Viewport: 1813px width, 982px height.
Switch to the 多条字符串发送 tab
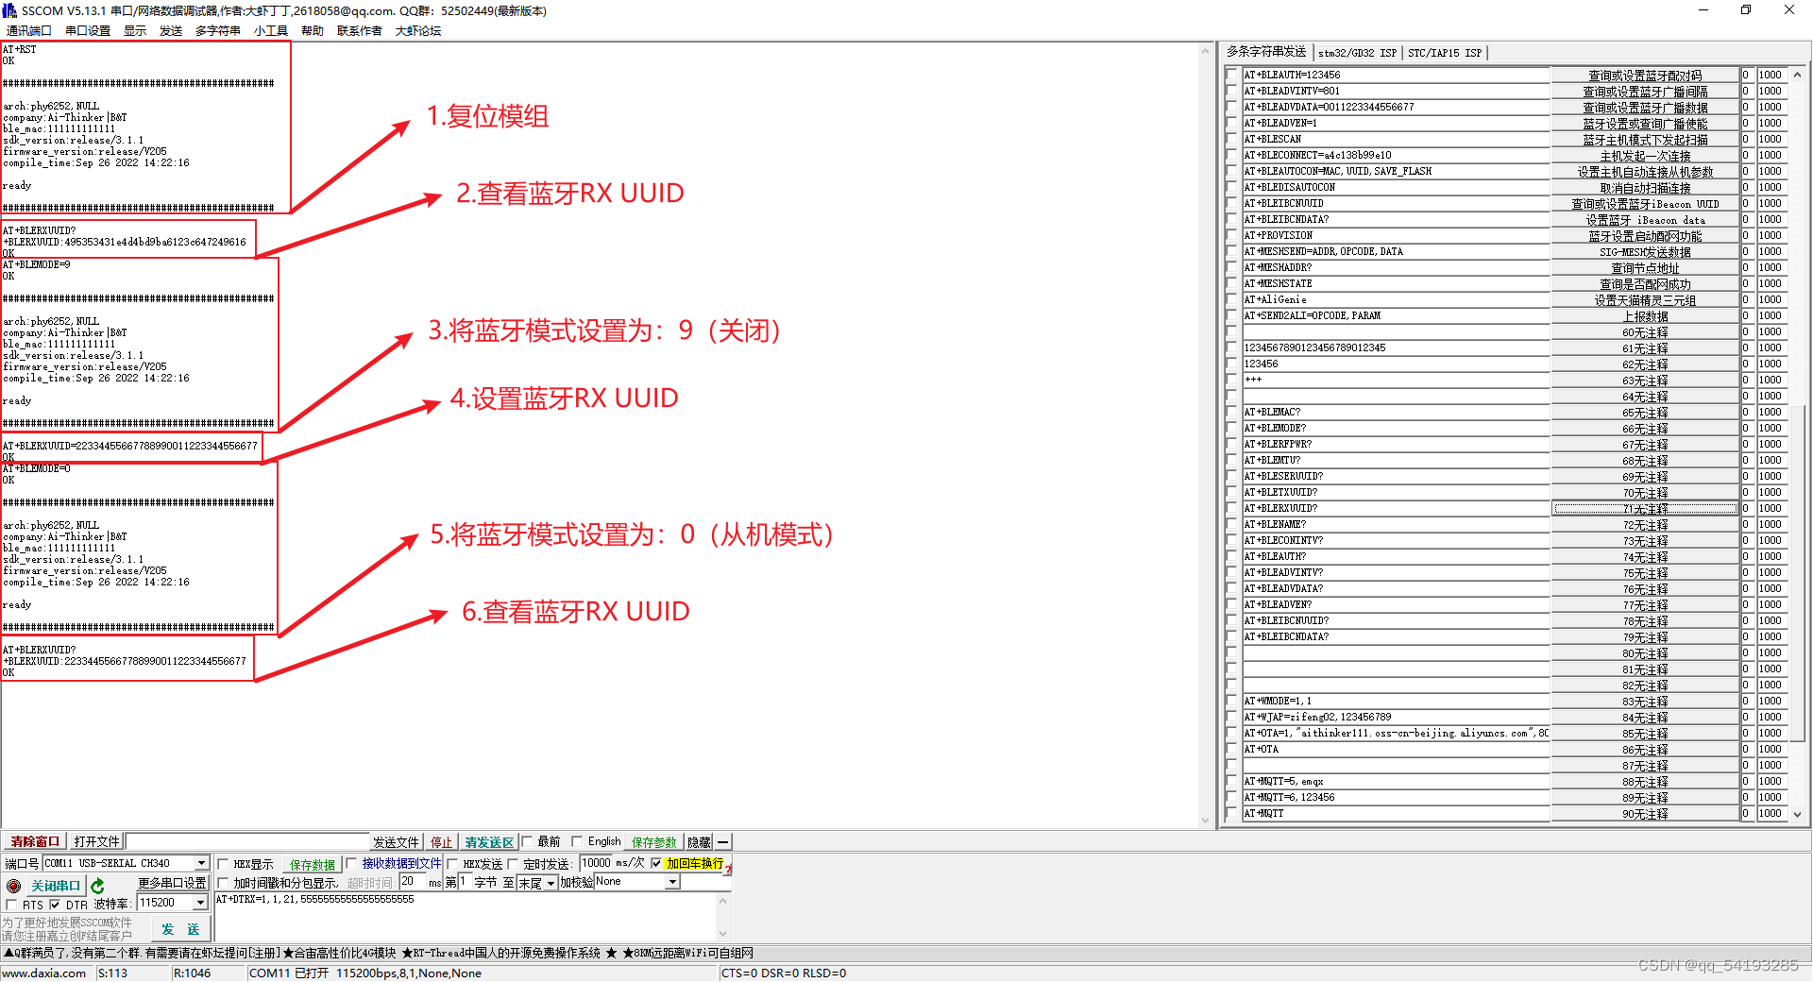(x=1266, y=51)
